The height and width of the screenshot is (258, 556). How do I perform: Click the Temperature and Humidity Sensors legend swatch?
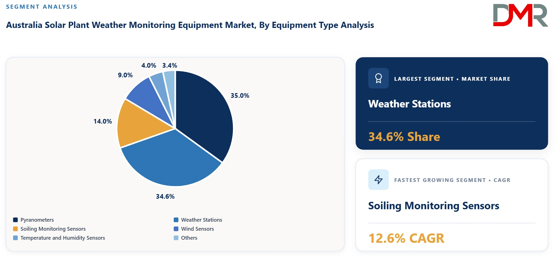point(15,238)
